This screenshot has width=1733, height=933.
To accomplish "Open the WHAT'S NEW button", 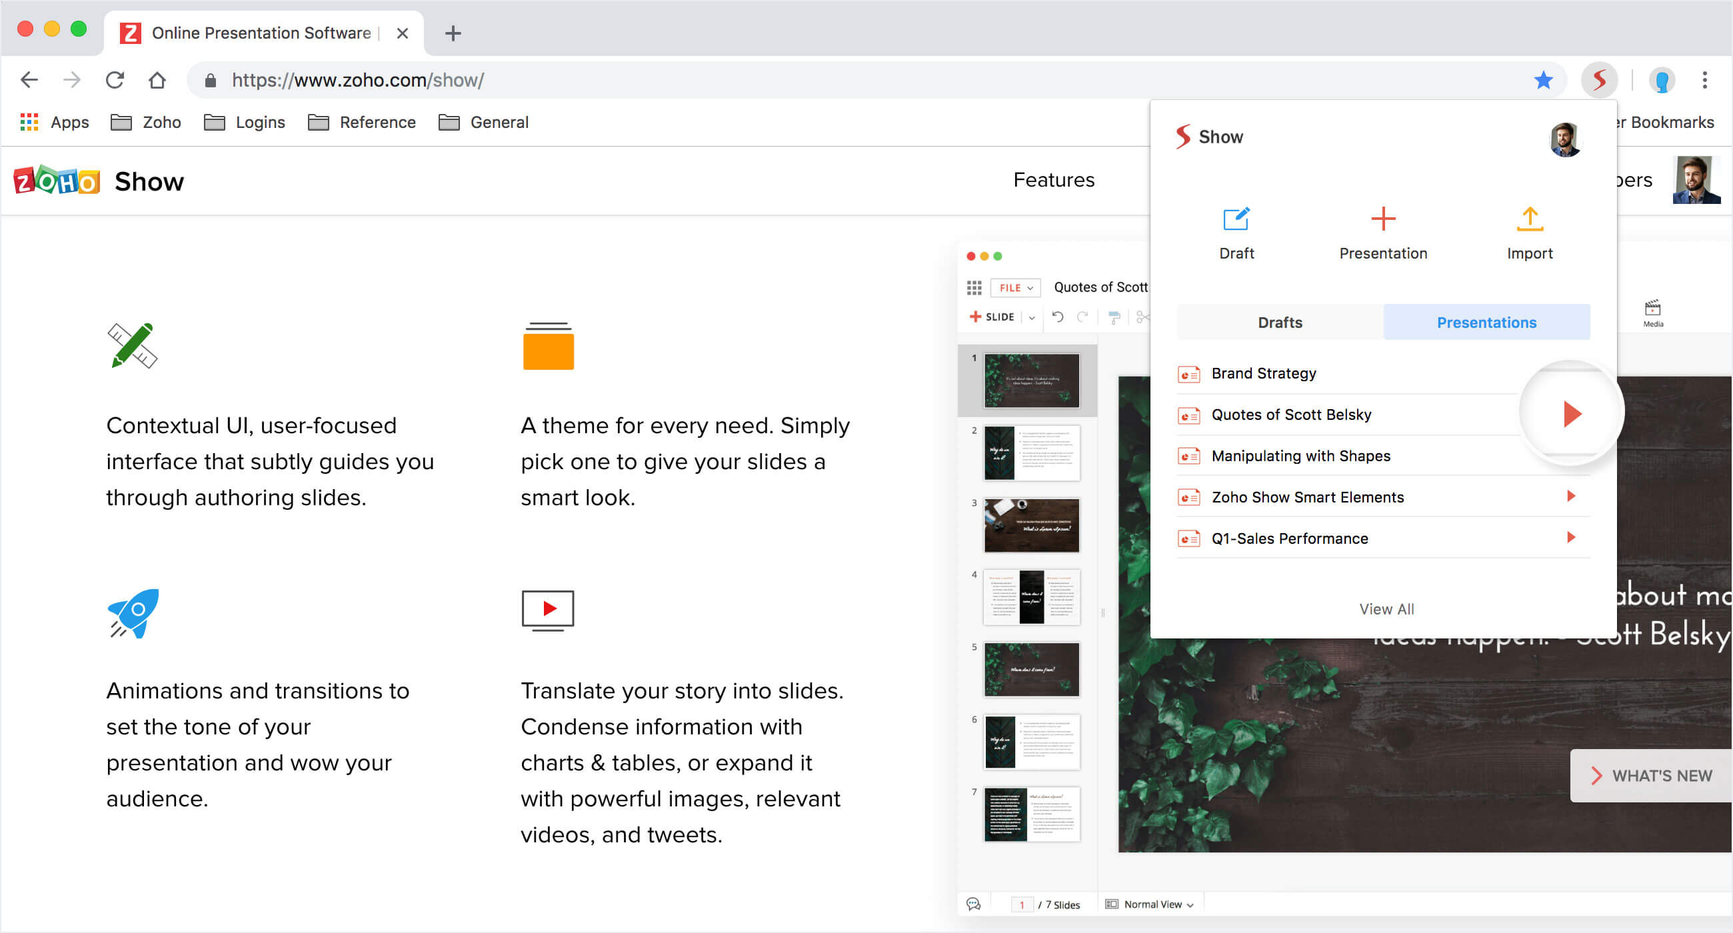I will click(x=1652, y=776).
